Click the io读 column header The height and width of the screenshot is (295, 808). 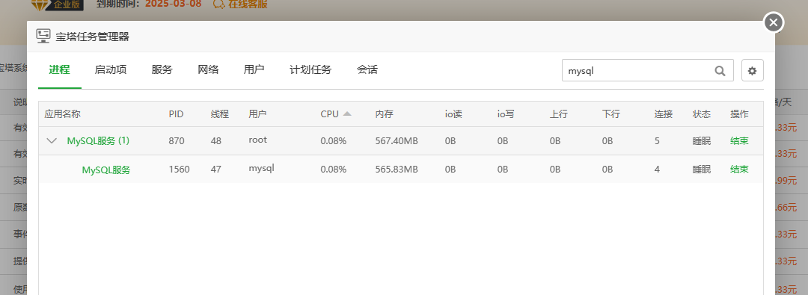point(454,114)
